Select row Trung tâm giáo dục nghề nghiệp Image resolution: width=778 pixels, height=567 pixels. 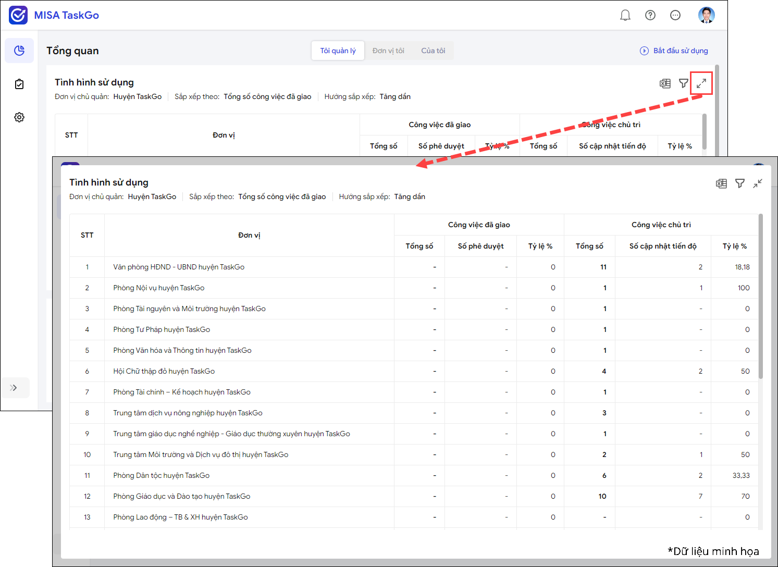pos(414,434)
